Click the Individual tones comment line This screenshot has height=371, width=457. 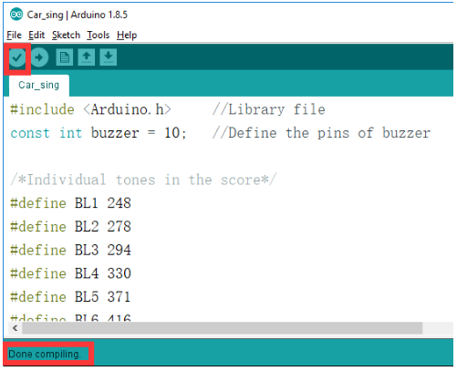click(143, 180)
